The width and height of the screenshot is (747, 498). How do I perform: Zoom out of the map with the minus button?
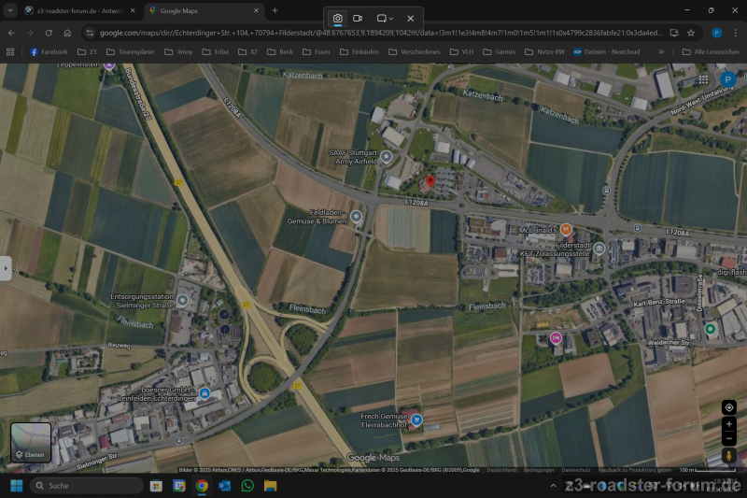729,438
